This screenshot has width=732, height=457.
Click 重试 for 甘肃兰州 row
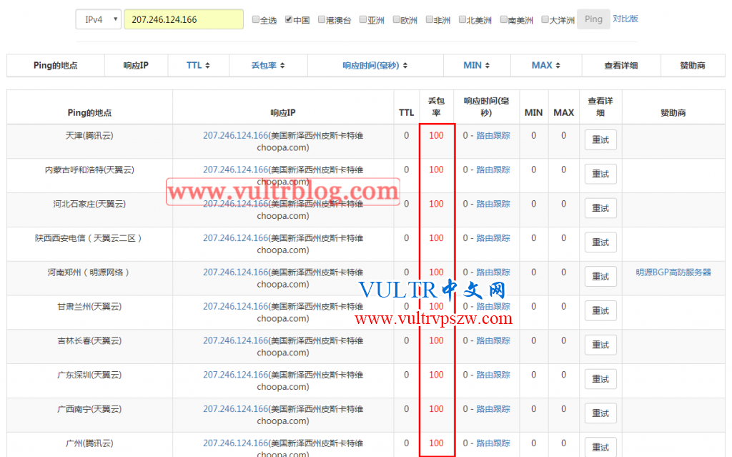click(600, 310)
